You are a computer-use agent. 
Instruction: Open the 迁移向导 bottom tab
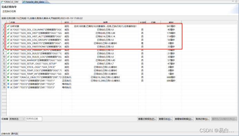[5, 134]
